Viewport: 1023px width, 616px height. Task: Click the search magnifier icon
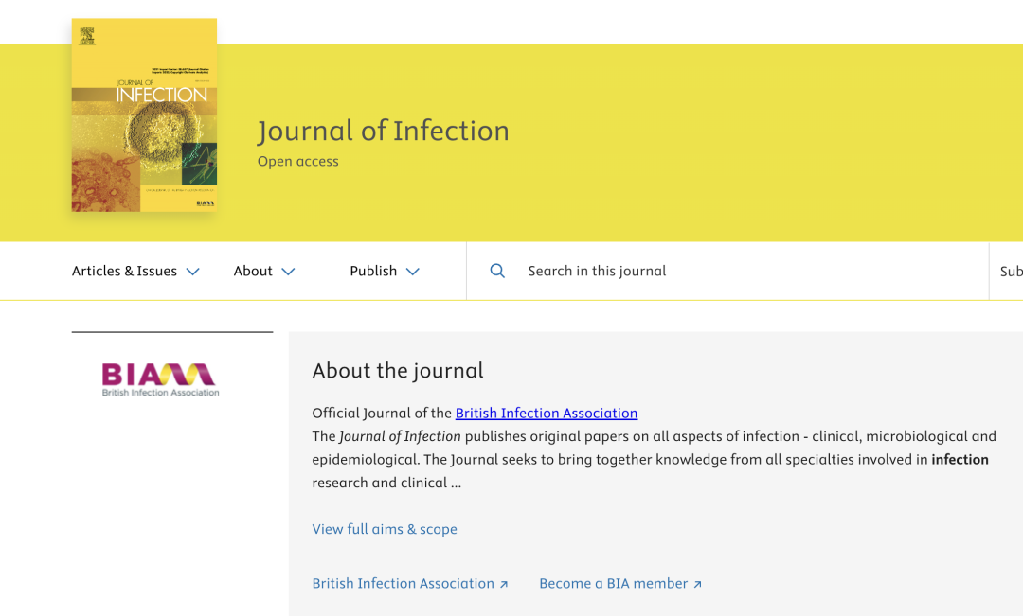[497, 272]
